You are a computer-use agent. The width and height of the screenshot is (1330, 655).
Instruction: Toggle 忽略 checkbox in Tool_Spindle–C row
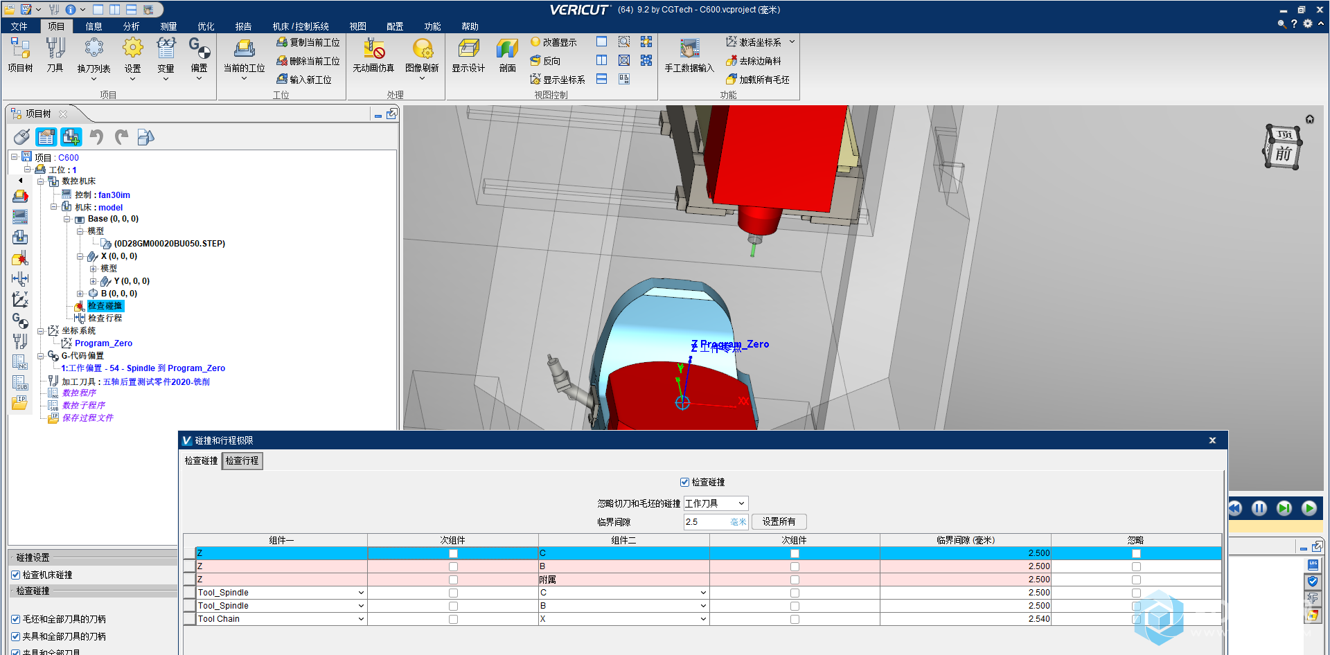coord(1136,593)
